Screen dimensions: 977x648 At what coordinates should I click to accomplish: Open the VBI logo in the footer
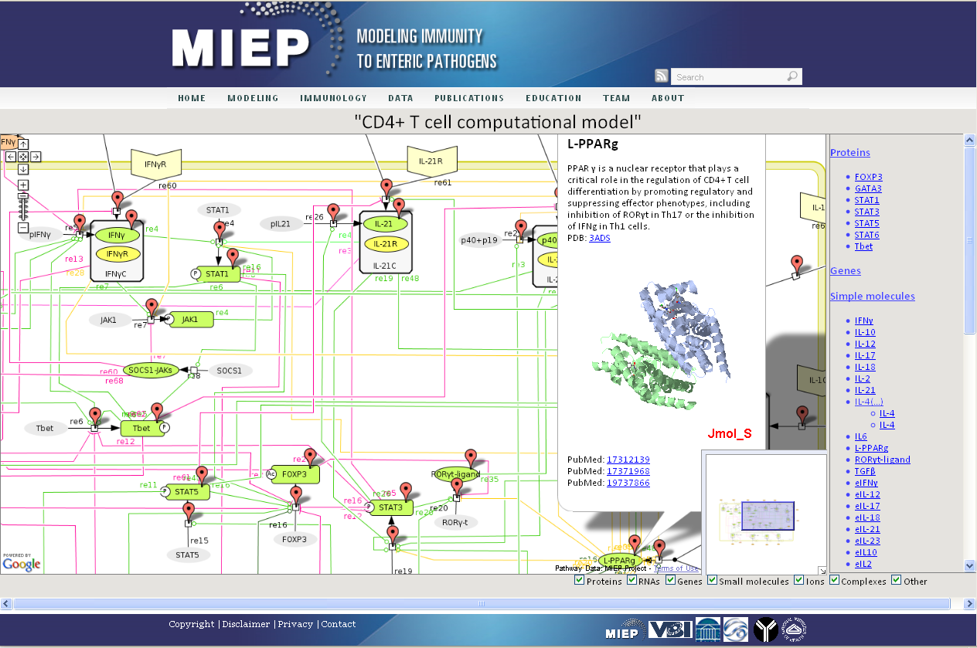669,630
